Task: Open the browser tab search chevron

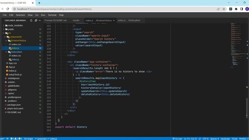Action: [x=229, y=3]
